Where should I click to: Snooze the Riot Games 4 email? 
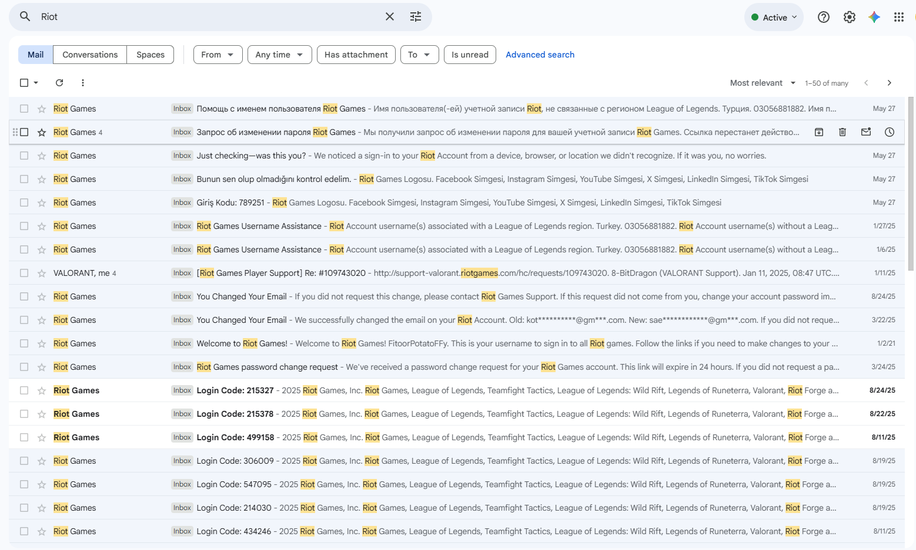890,132
